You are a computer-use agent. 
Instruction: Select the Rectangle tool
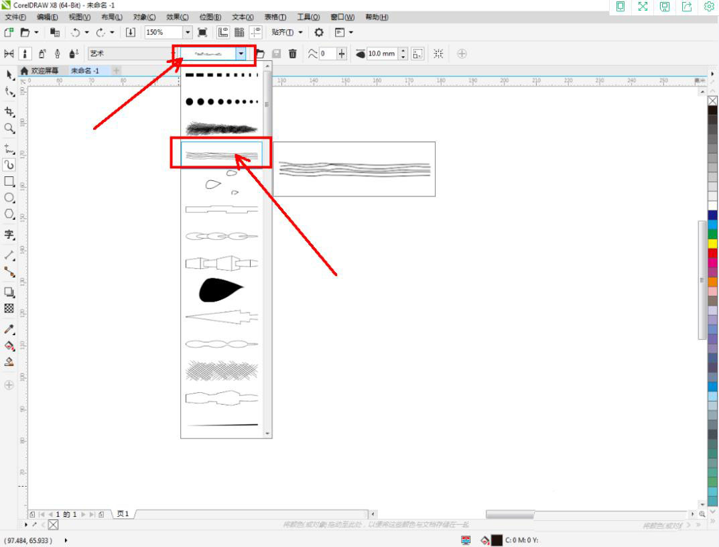point(9,181)
